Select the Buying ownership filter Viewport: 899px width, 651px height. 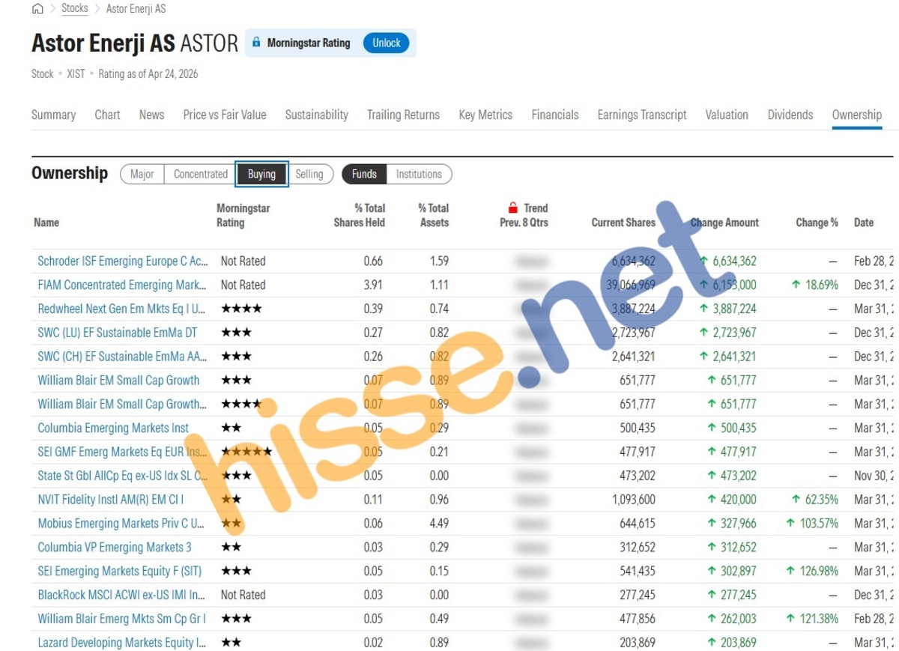coord(261,174)
